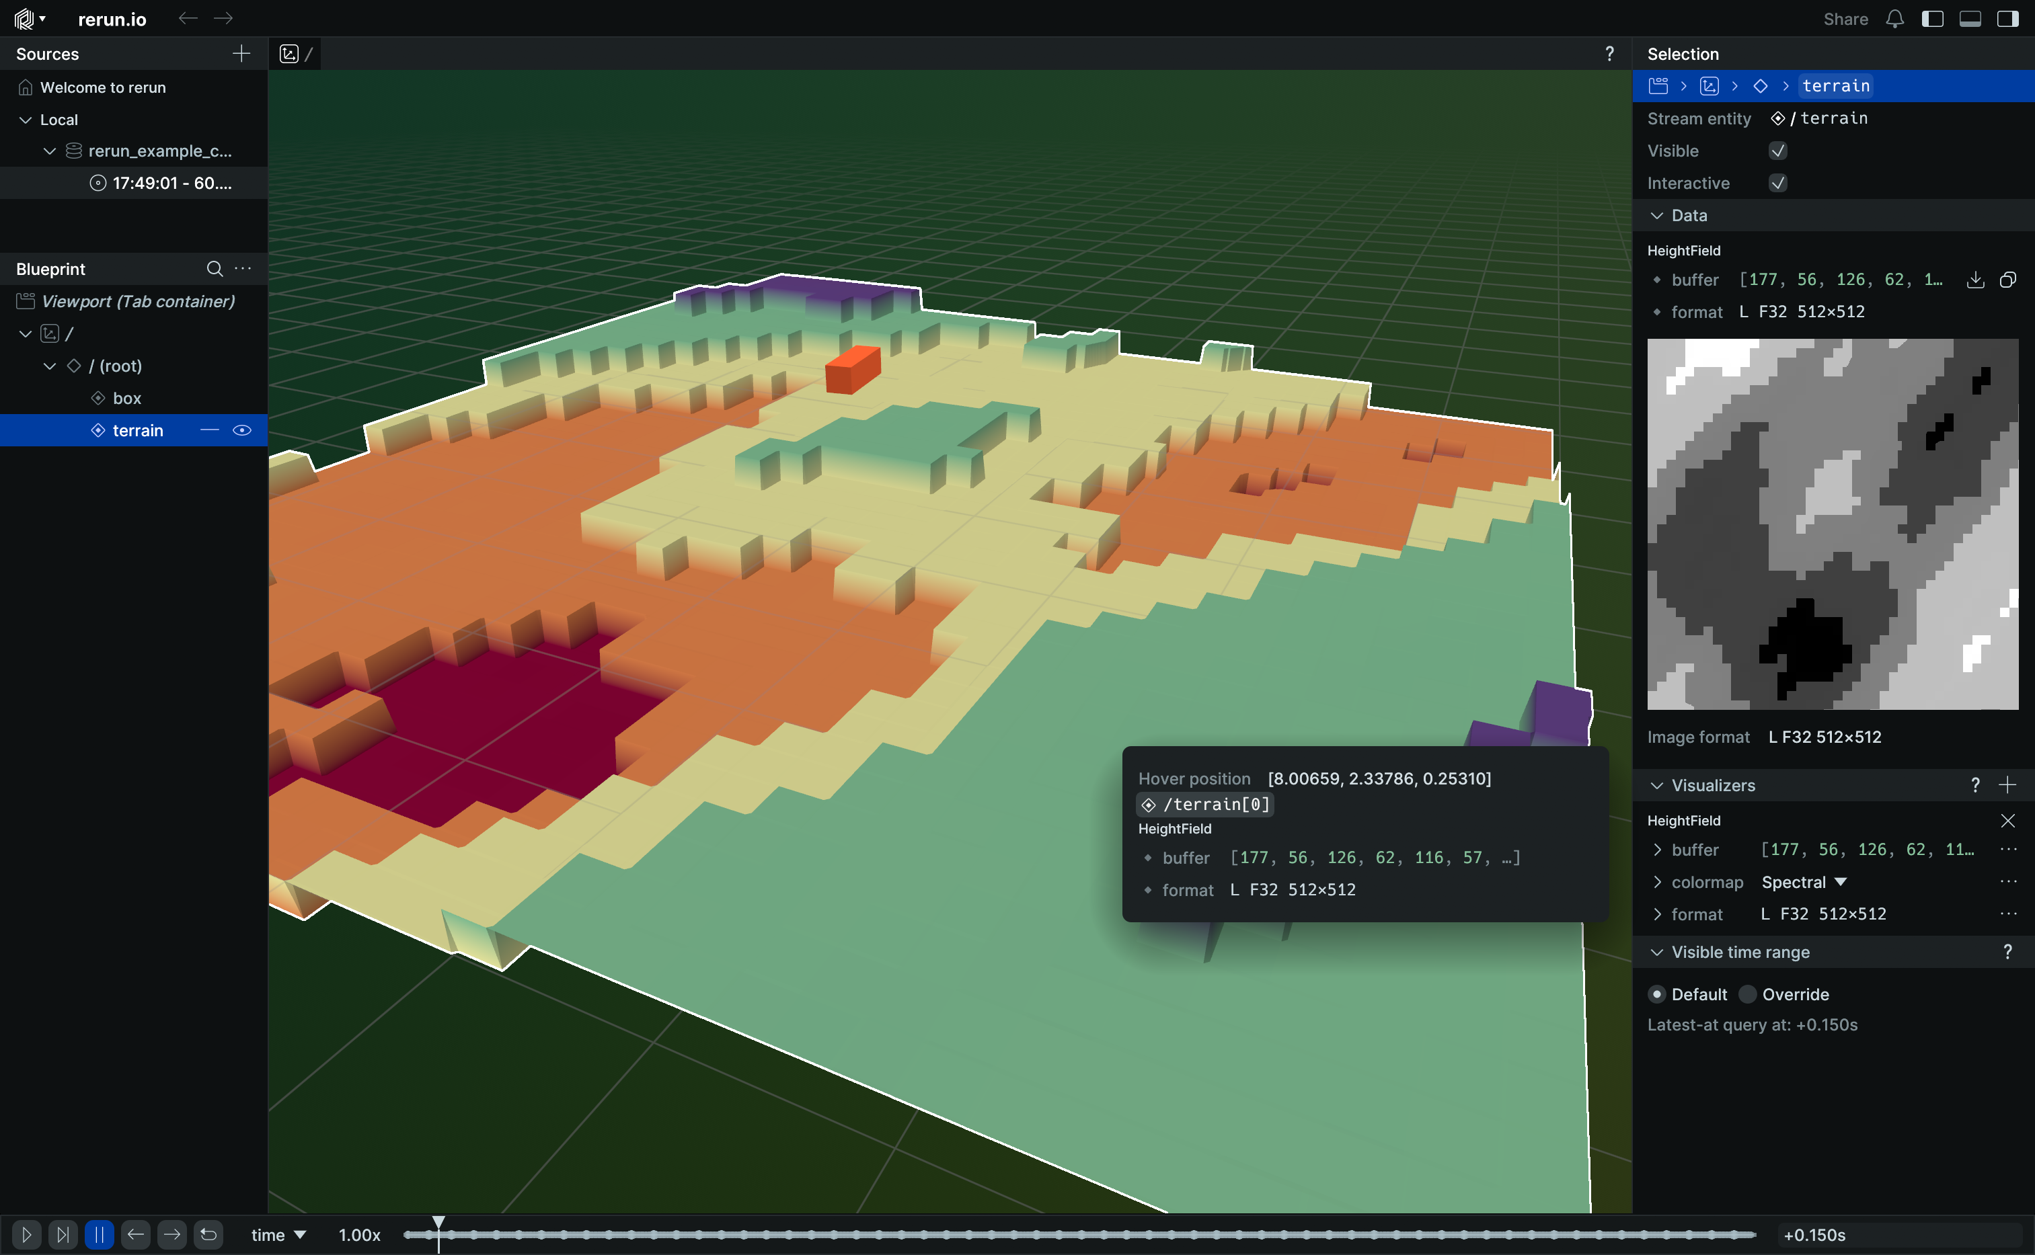Viewport: 2035px width, 1255px height.
Task: Open the time timeline dropdown
Action: [278, 1235]
